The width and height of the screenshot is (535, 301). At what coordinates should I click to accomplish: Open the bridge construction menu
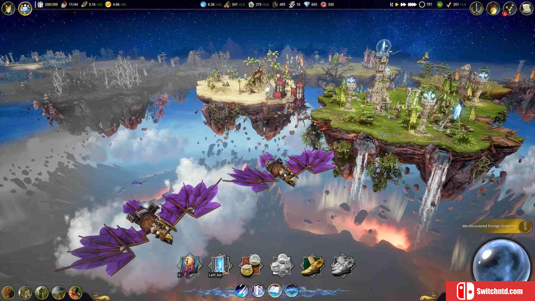coord(59,293)
